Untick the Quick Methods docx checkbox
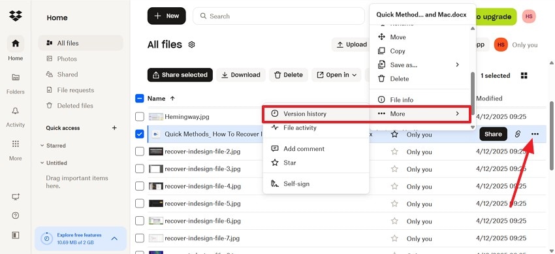 click(140, 134)
